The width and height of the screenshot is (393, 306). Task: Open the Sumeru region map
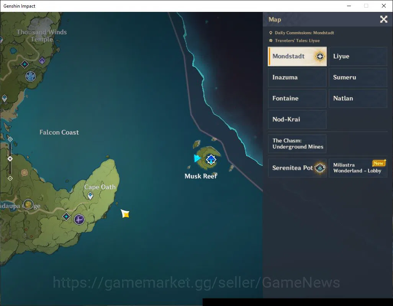click(x=358, y=77)
